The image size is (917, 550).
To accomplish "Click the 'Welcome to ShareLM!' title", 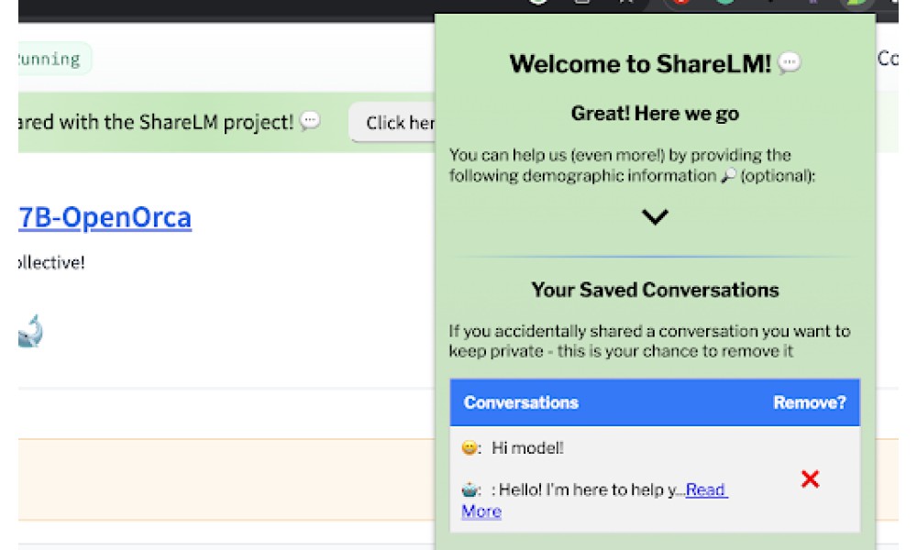I will coord(640,64).
